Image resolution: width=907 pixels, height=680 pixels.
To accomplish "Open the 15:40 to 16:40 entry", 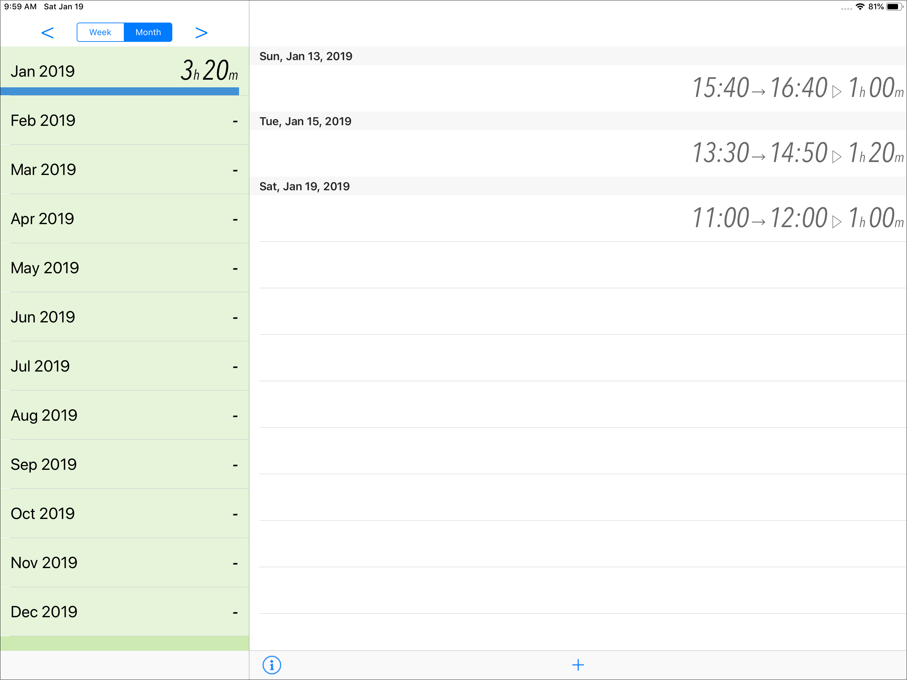I will click(x=578, y=88).
